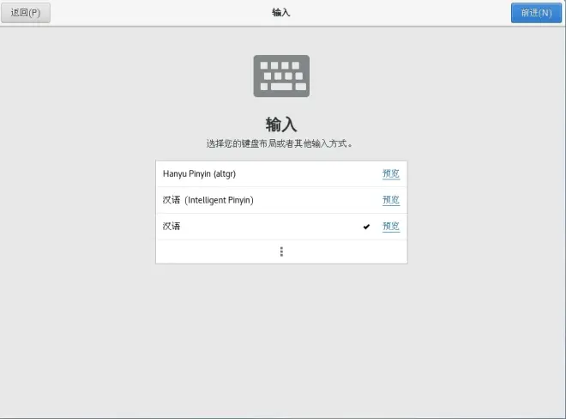Click the "Hanyu Pinyin" label text
Viewport: 566px width, 419px height.
187,174
